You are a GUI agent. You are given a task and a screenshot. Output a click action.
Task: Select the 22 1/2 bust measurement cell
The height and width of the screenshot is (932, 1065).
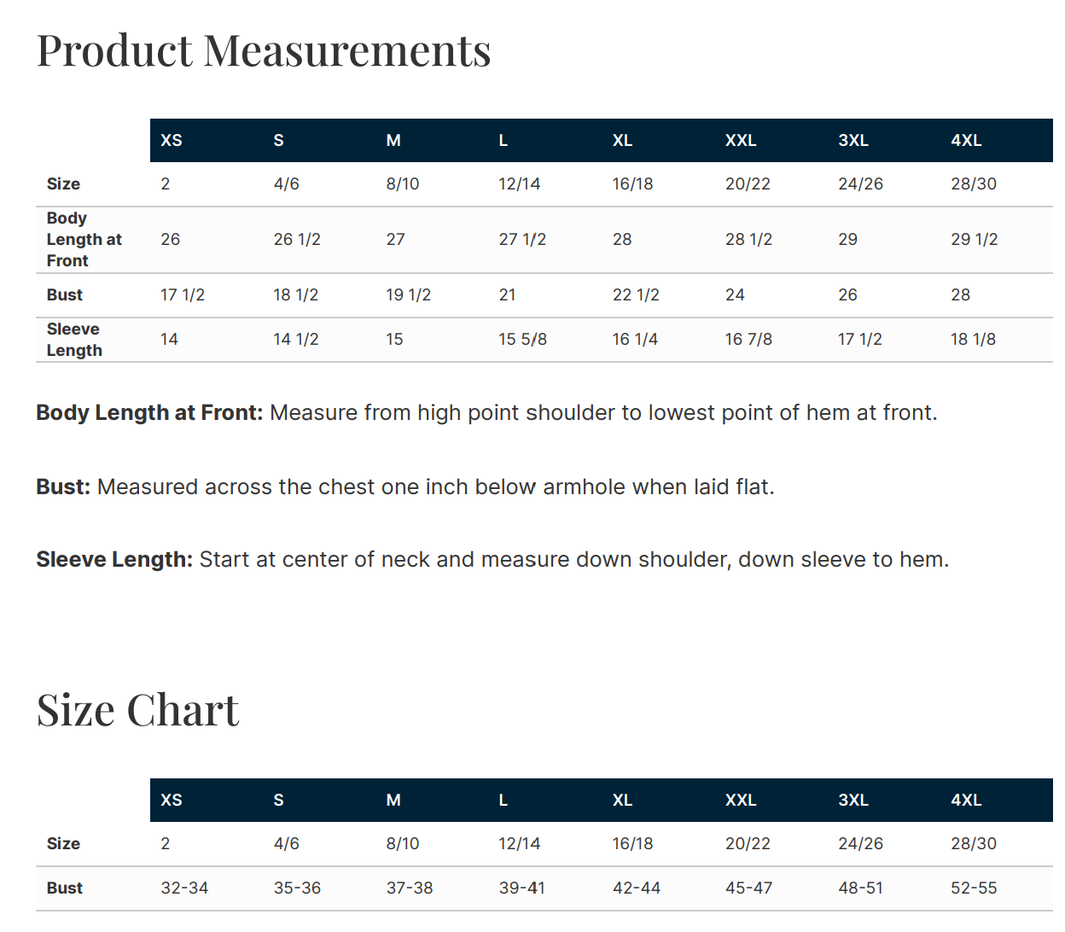pyautogui.click(x=636, y=295)
